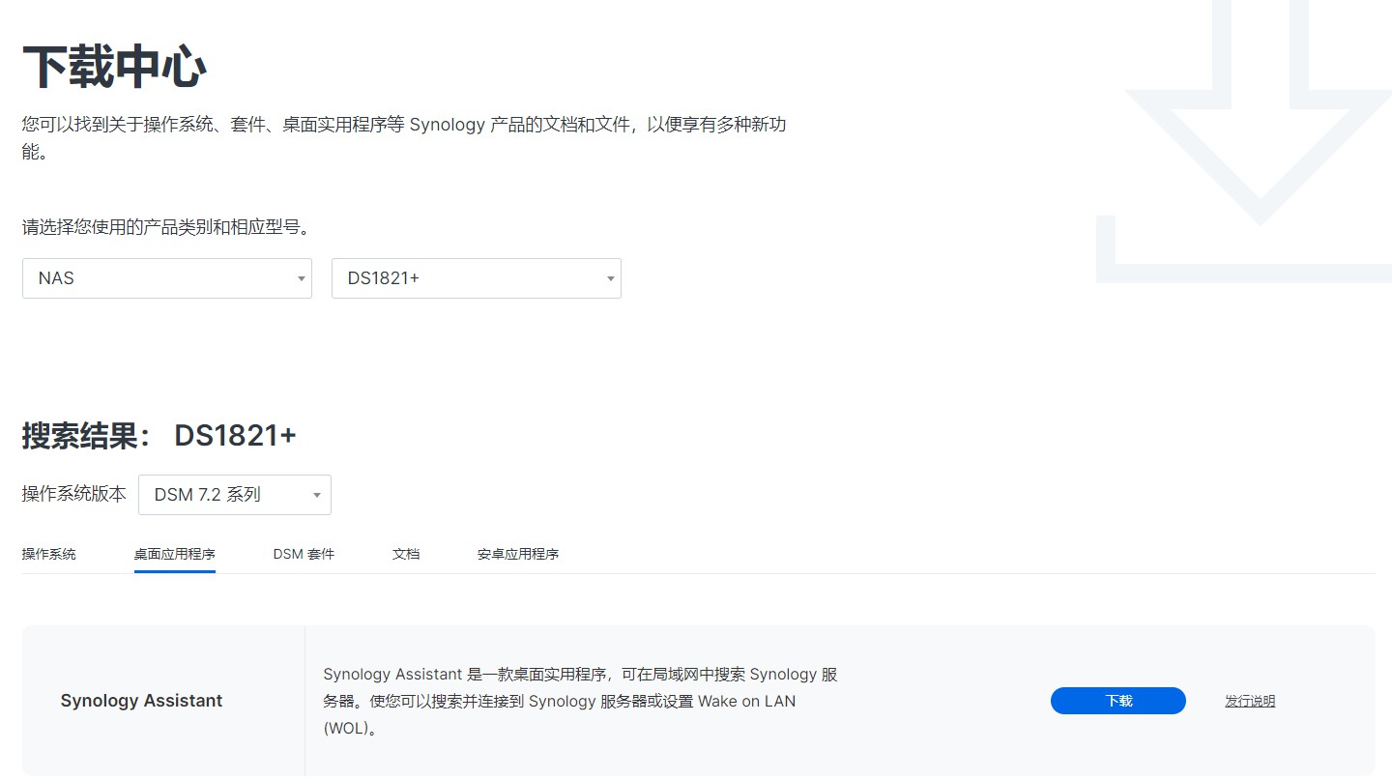Click the download center intro paragraph
Image resolution: width=1392 pixels, height=780 pixels.
click(404, 138)
